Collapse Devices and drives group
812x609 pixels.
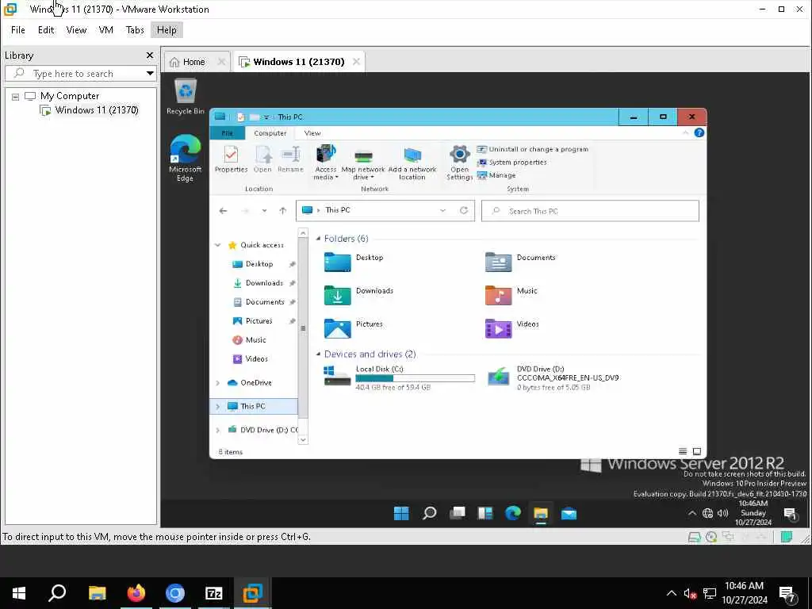[x=318, y=354]
